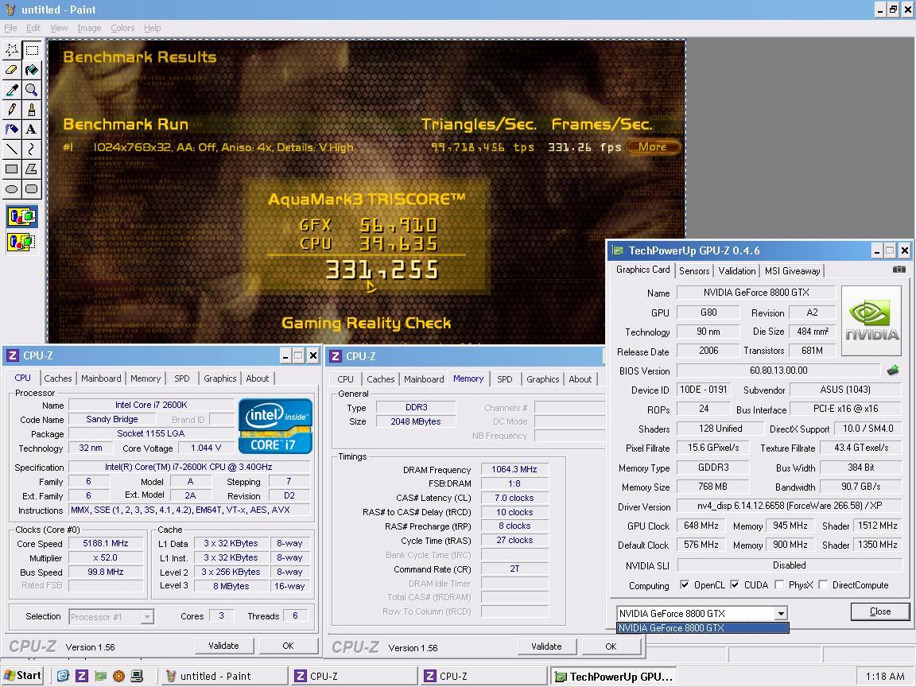The width and height of the screenshot is (916, 687).
Task: Choose the transparent selection mode option
Action: pyautogui.click(x=22, y=241)
